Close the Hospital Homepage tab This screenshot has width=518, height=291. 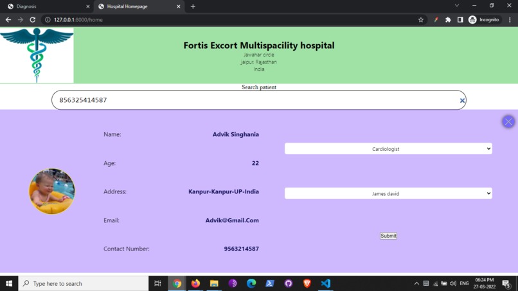[179, 6]
